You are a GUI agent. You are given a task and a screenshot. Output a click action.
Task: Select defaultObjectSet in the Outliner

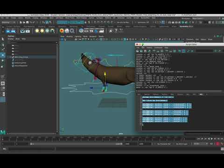[21, 66]
